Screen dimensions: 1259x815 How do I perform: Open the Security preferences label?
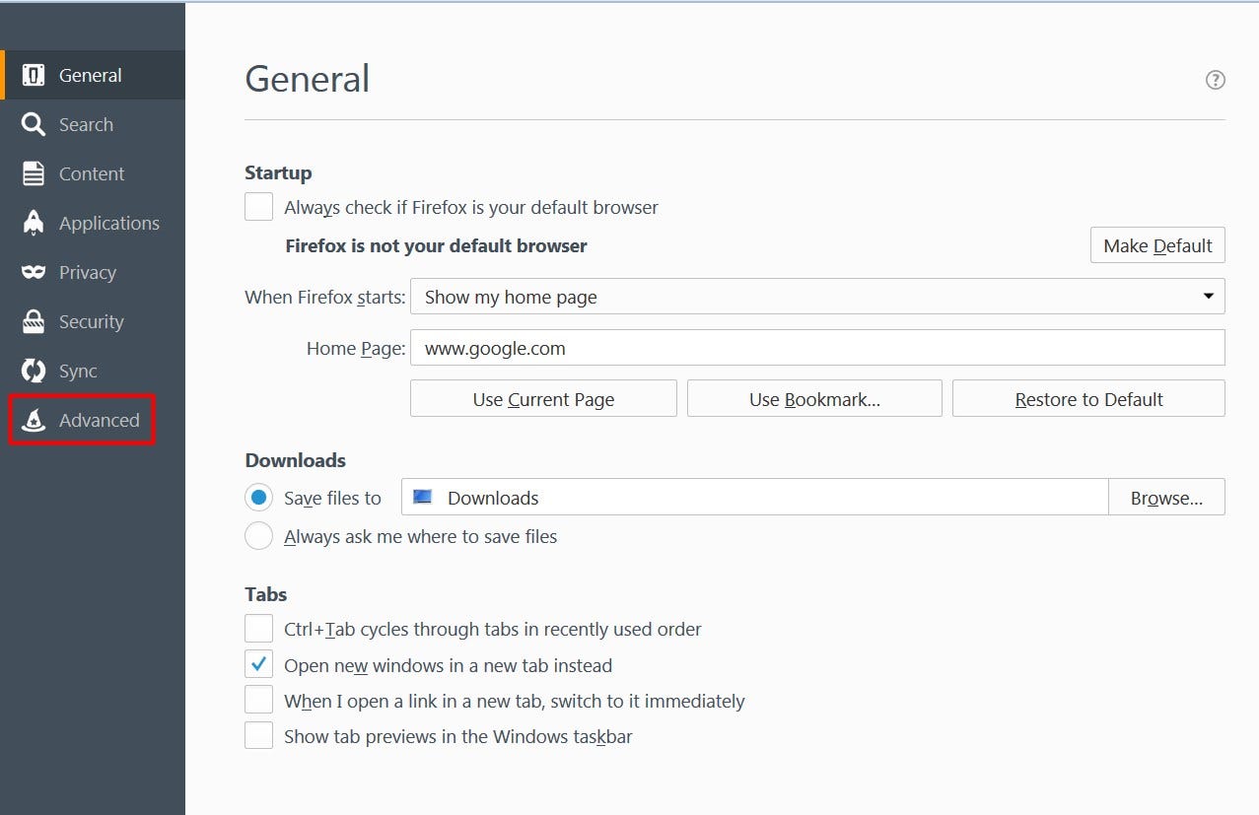click(x=91, y=322)
